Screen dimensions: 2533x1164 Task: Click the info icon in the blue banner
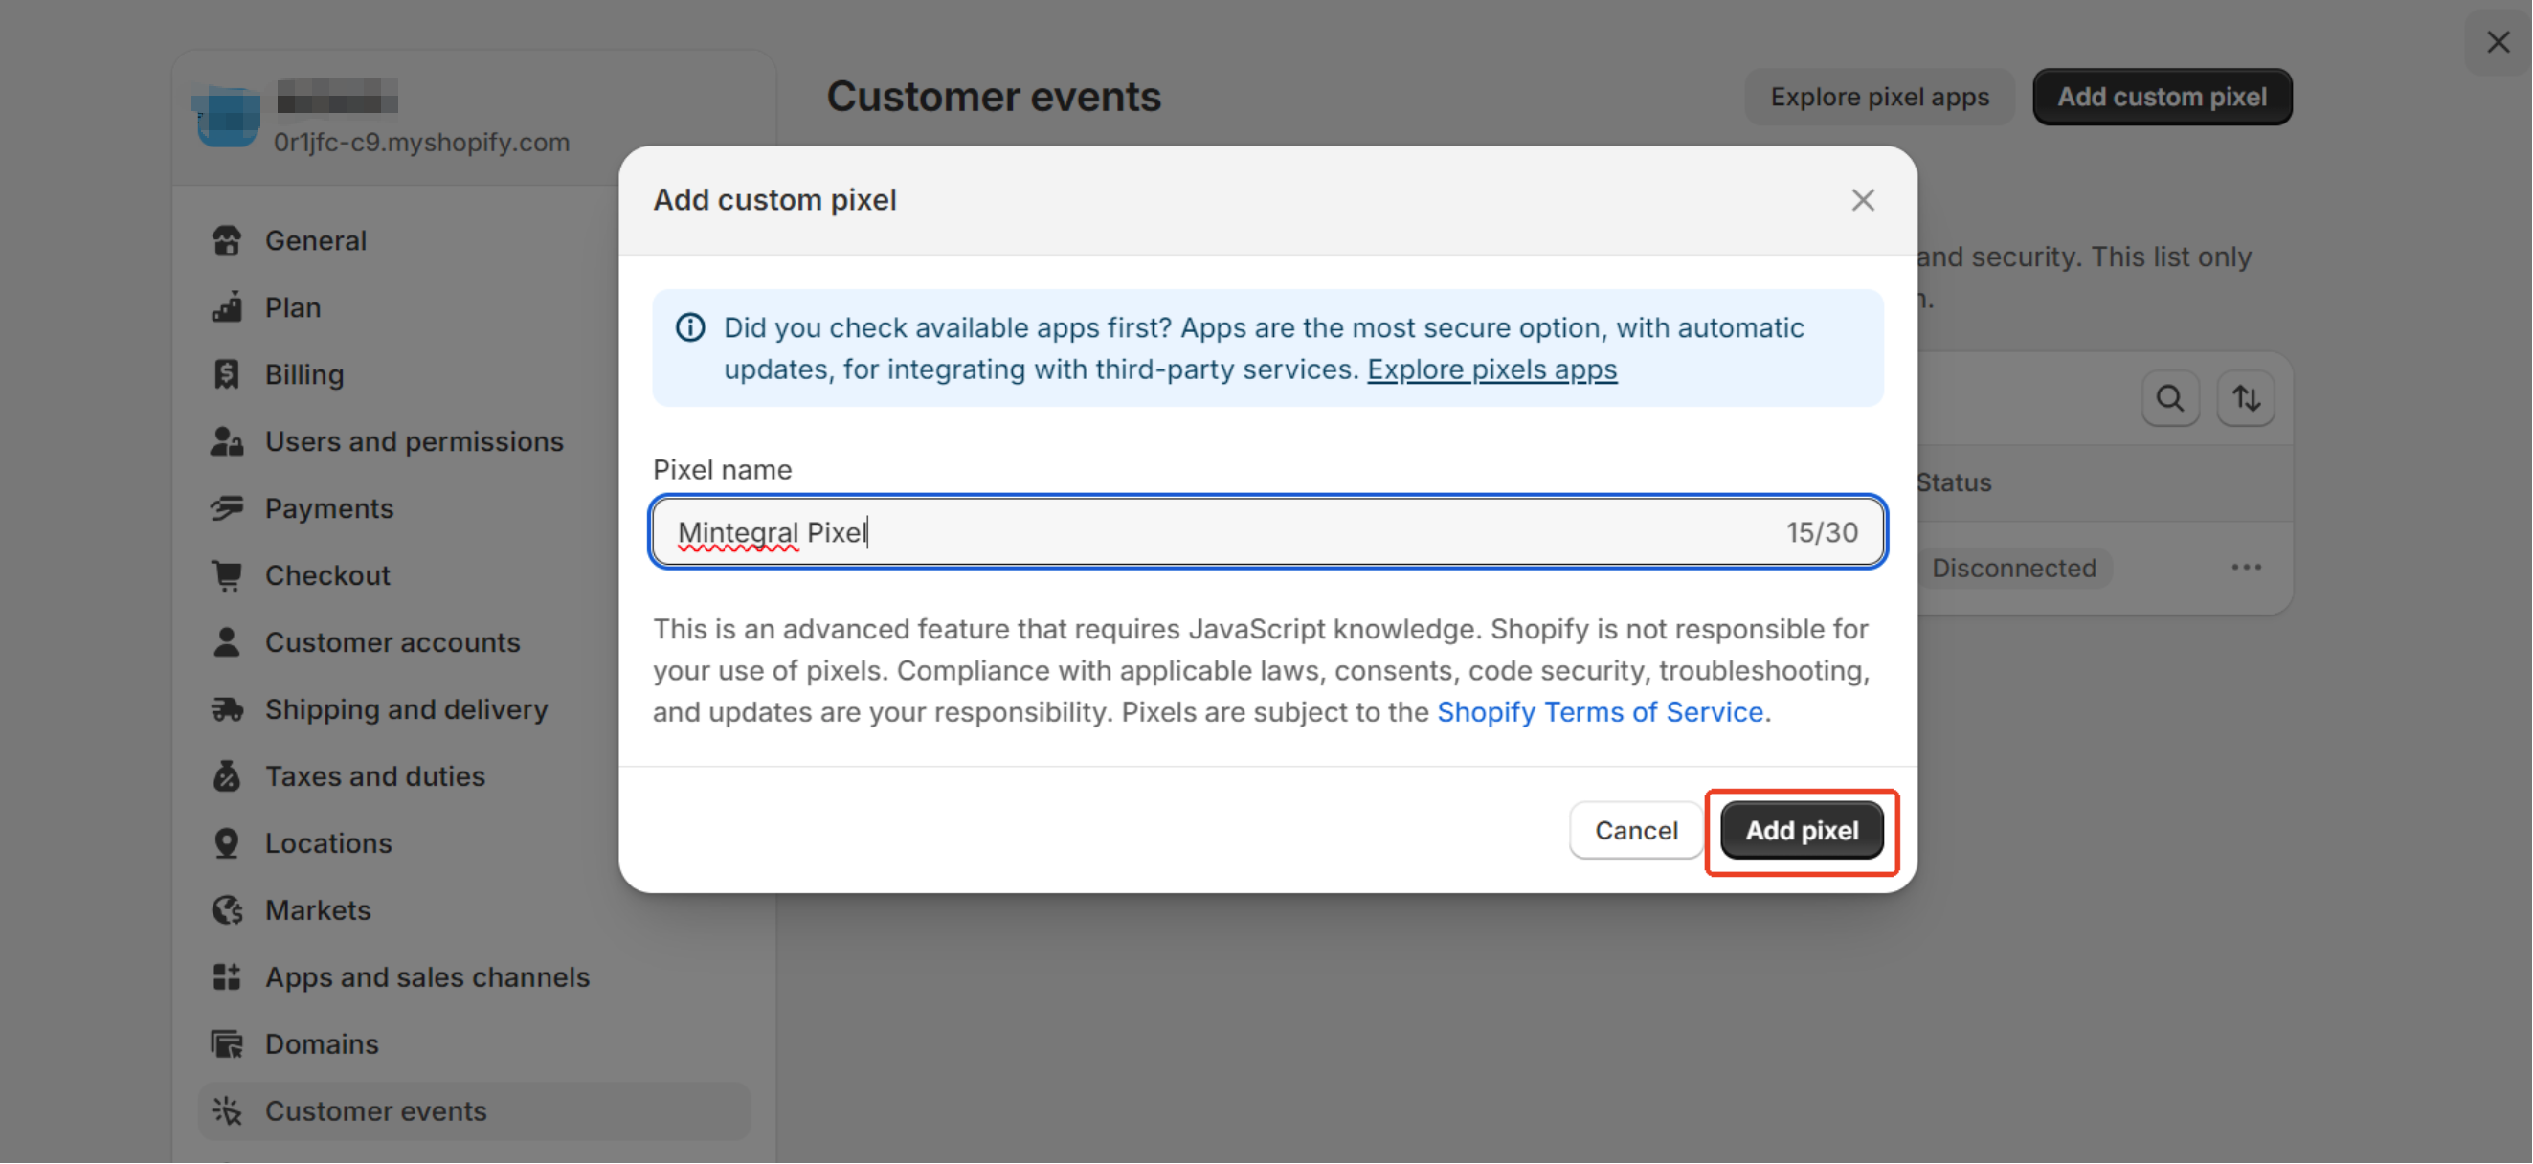(x=689, y=327)
